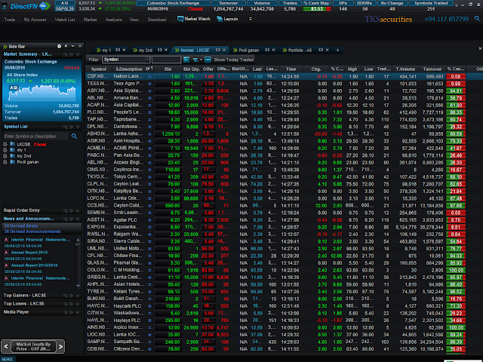Open the Trade menu
This screenshot has height=362, width=483.
click(x=10, y=20)
